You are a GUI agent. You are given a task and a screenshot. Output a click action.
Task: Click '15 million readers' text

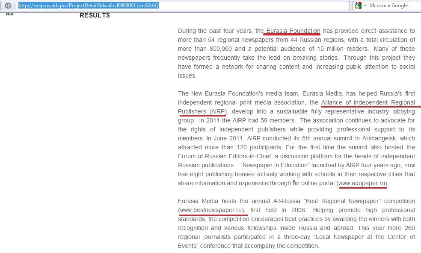click(343, 49)
